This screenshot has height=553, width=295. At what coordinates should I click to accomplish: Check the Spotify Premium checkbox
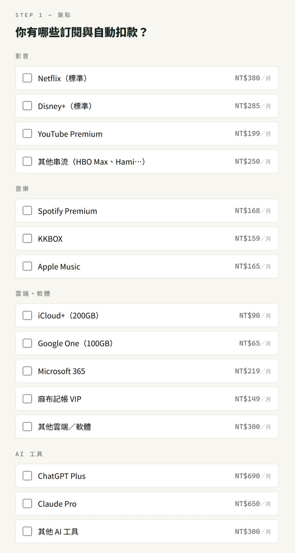click(x=27, y=211)
